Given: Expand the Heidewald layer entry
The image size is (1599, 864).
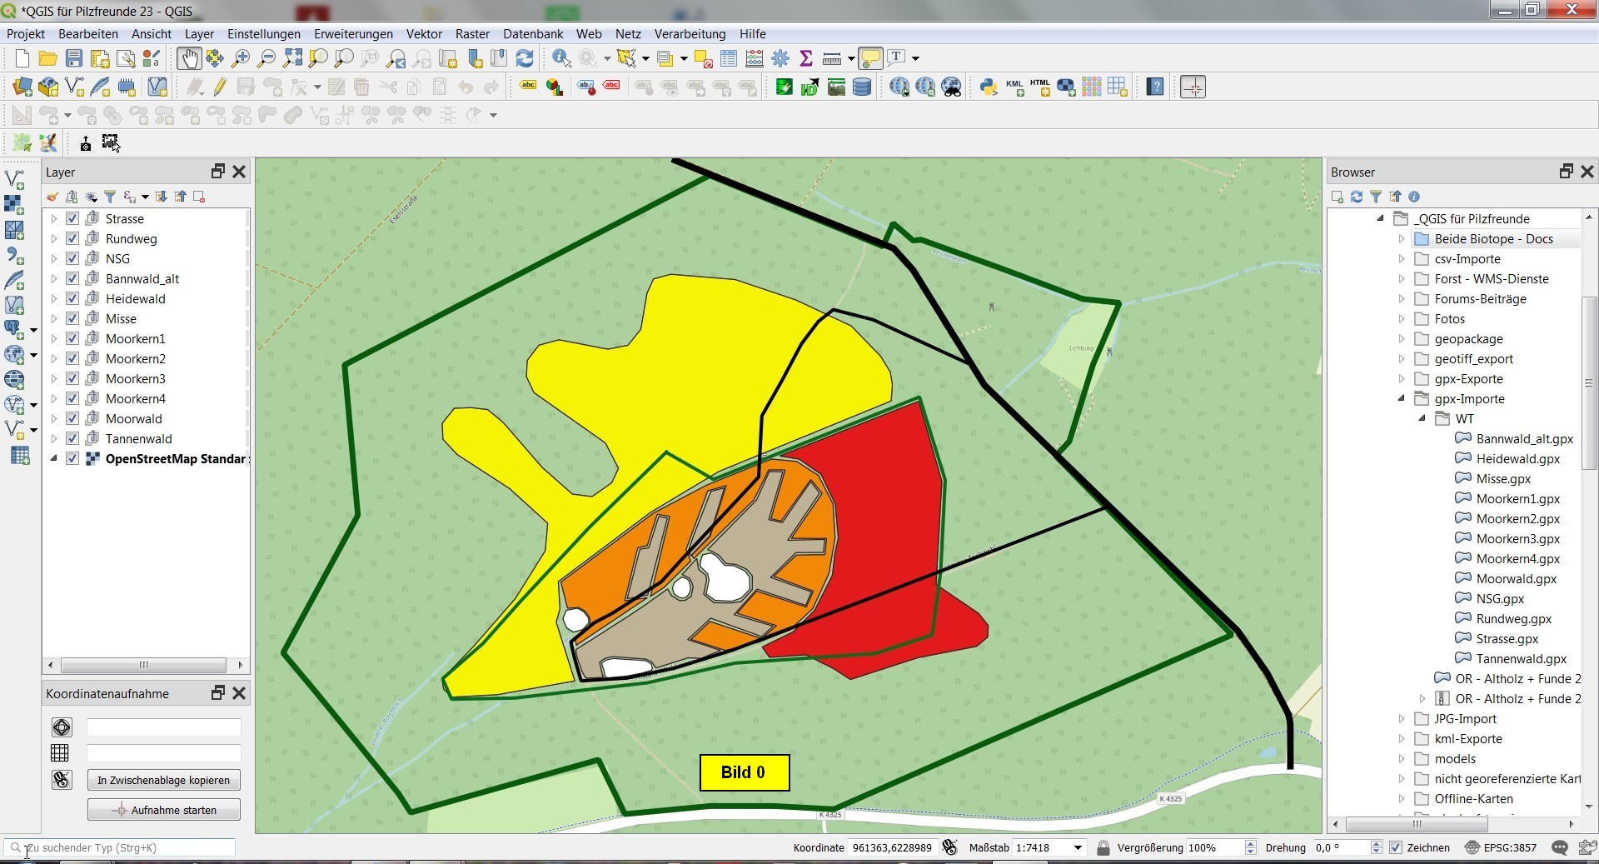Looking at the screenshot, I should click(54, 299).
